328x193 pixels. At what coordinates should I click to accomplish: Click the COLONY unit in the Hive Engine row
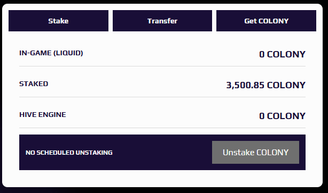click(x=286, y=116)
